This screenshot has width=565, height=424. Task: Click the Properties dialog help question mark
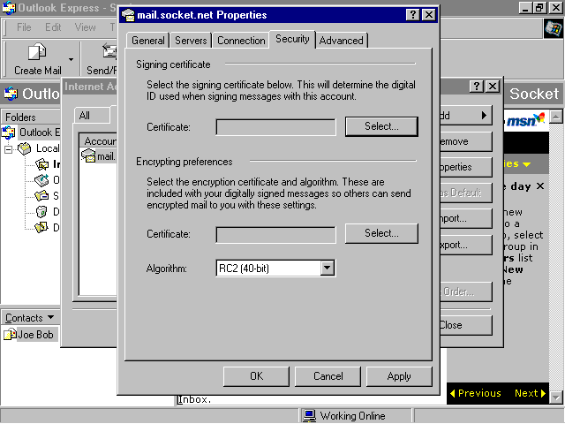tap(413, 15)
